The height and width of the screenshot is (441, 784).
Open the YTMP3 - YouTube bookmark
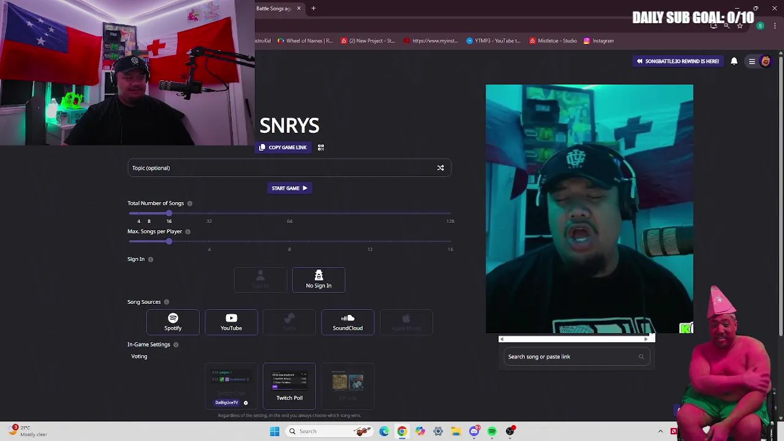[493, 41]
